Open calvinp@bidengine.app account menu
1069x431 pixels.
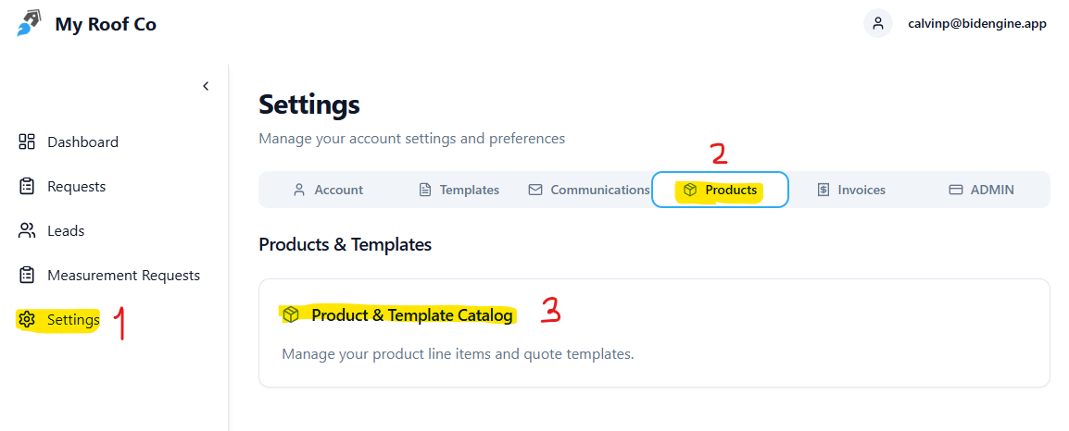click(976, 24)
